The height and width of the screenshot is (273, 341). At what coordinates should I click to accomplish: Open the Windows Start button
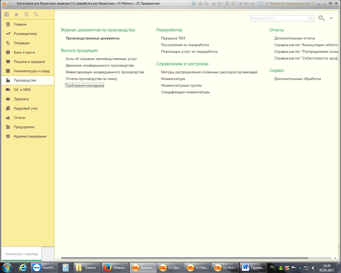pyautogui.click(x=7, y=267)
